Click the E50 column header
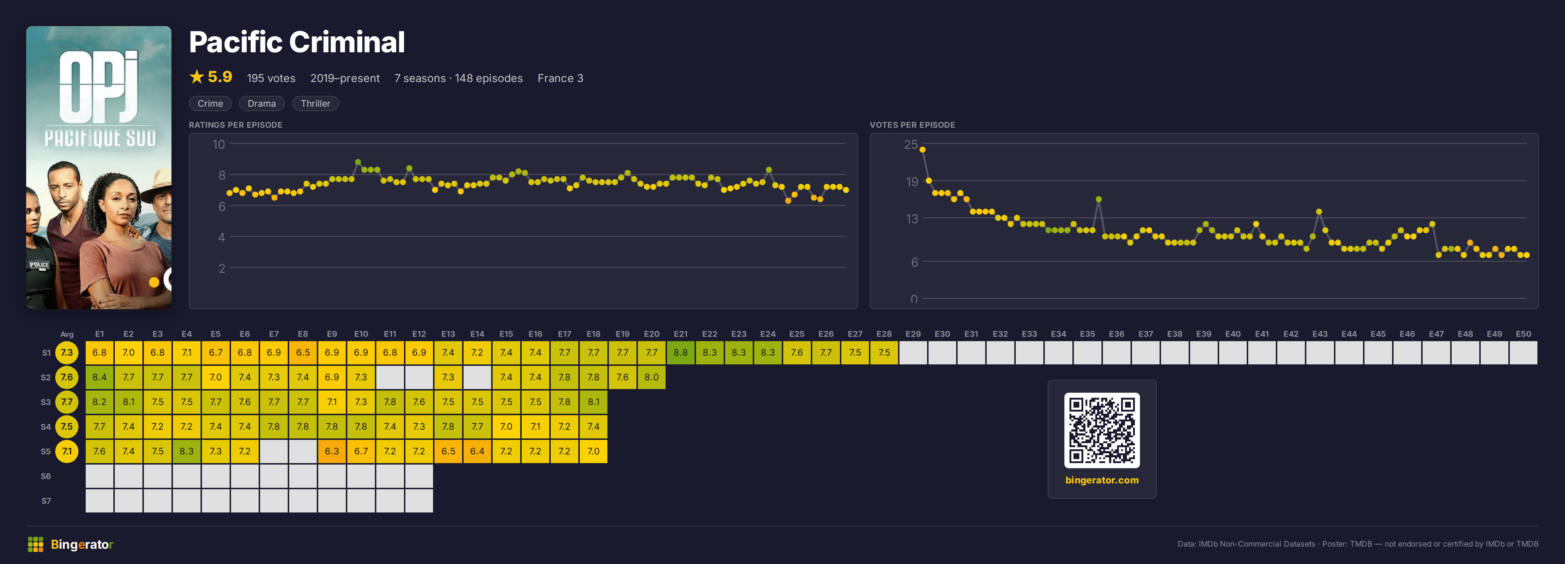The height and width of the screenshot is (564, 1565). [1523, 334]
